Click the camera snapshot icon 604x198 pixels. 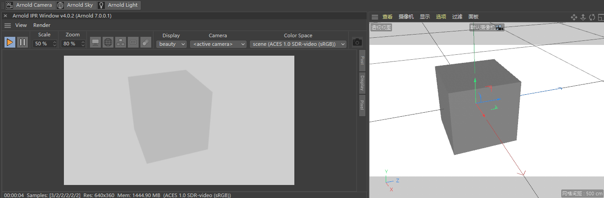coord(357,42)
